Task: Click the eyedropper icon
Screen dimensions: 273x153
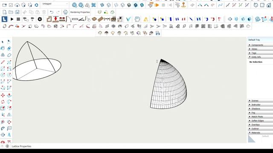Action: pos(120,19)
